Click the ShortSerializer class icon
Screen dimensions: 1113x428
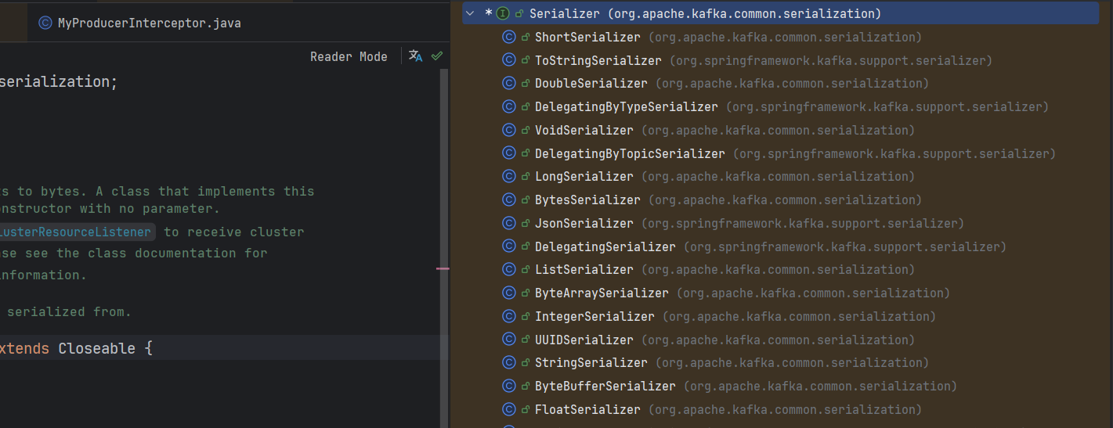point(508,37)
